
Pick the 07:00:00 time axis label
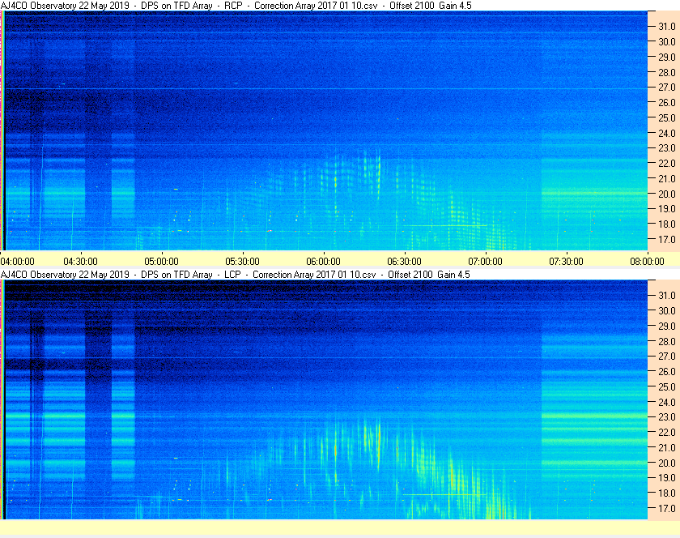pyautogui.click(x=485, y=262)
